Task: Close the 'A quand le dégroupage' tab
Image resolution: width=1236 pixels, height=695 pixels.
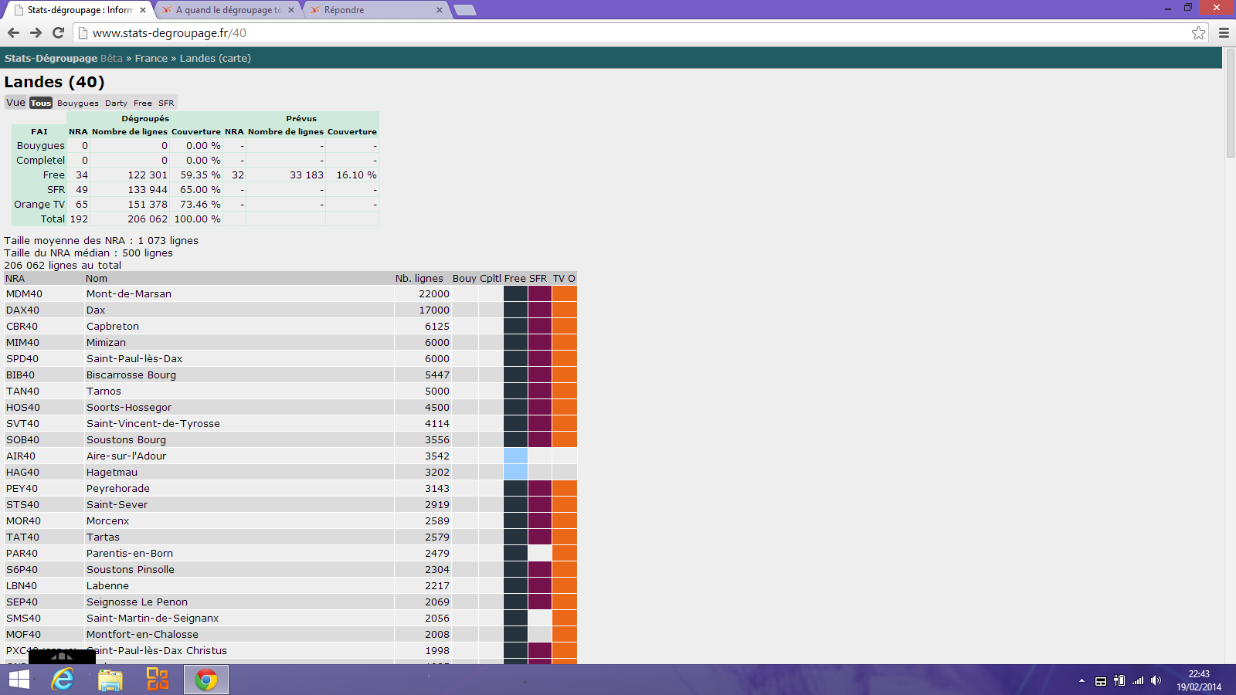Action: click(x=291, y=10)
